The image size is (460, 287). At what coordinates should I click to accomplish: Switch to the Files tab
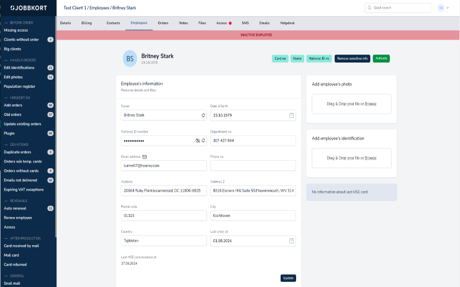point(202,23)
